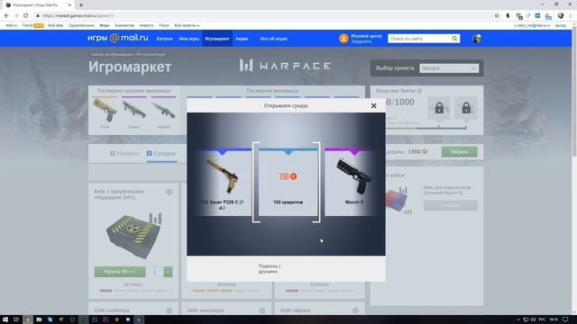Open the quantity dropdown arrow beside Купить
577x324 pixels.
tap(168, 272)
